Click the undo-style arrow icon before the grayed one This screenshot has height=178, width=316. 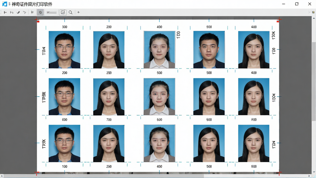tap(18, 12)
